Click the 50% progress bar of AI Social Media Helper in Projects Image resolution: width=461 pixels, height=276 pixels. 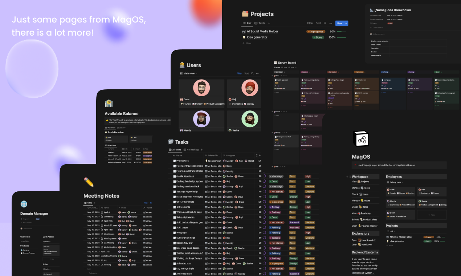pos(342,32)
